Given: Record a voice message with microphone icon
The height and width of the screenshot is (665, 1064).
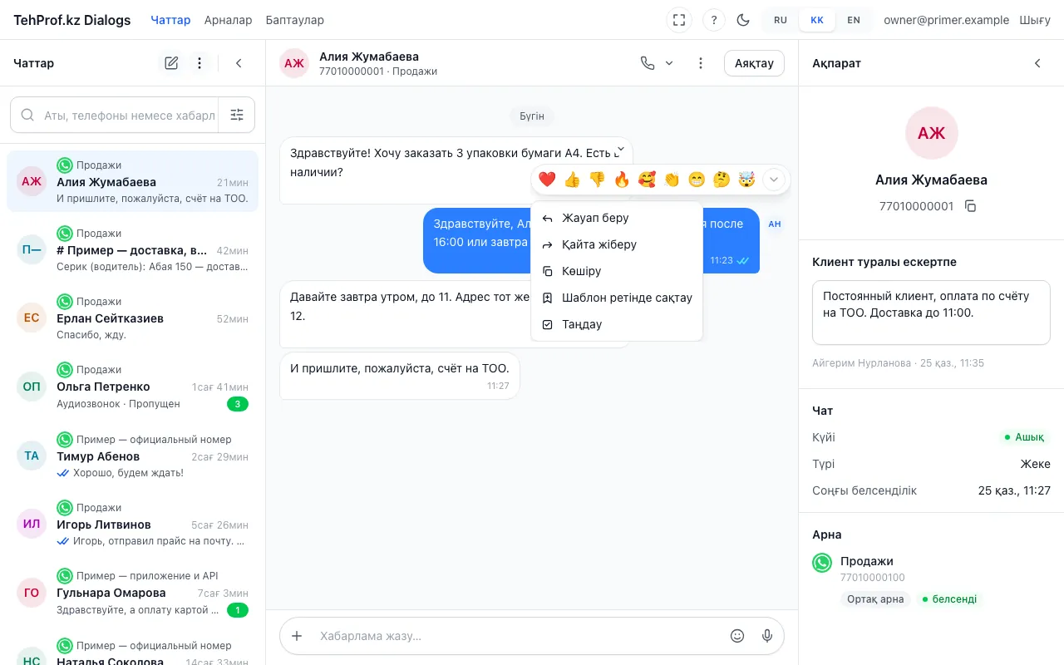Looking at the screenshot, I should 767,636.
